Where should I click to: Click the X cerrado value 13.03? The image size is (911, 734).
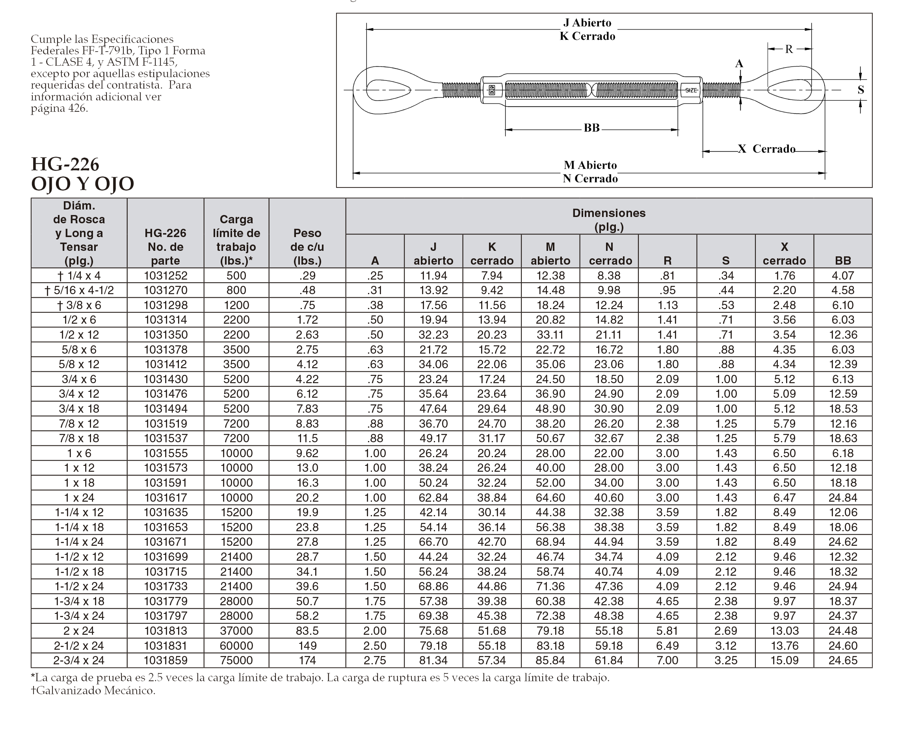784,631
